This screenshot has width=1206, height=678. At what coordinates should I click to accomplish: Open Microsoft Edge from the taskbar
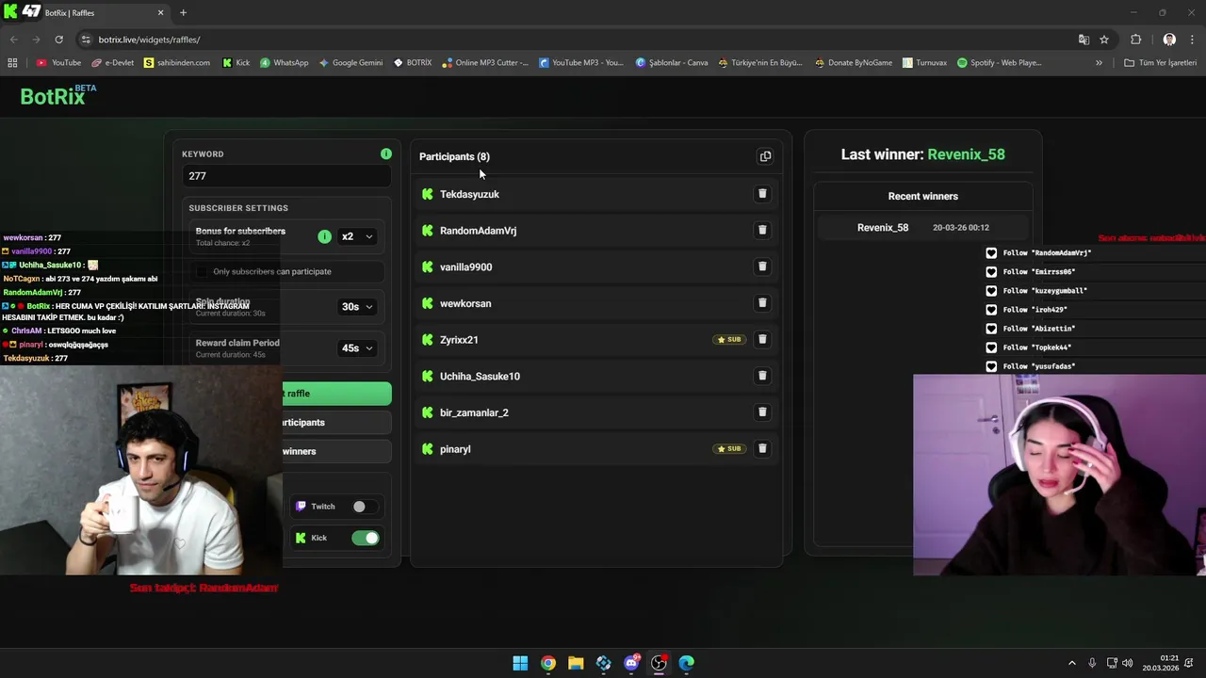click(687, 663)
